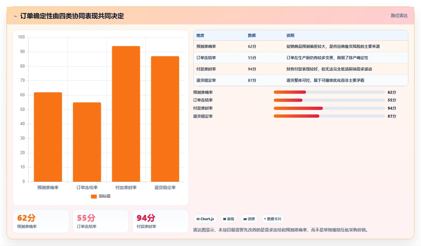Click the 退货稳定率 progress bar

click(329, 116)
